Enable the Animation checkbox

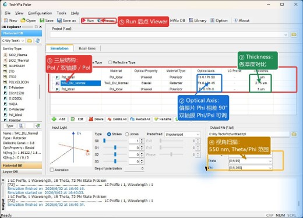(52, 170)
